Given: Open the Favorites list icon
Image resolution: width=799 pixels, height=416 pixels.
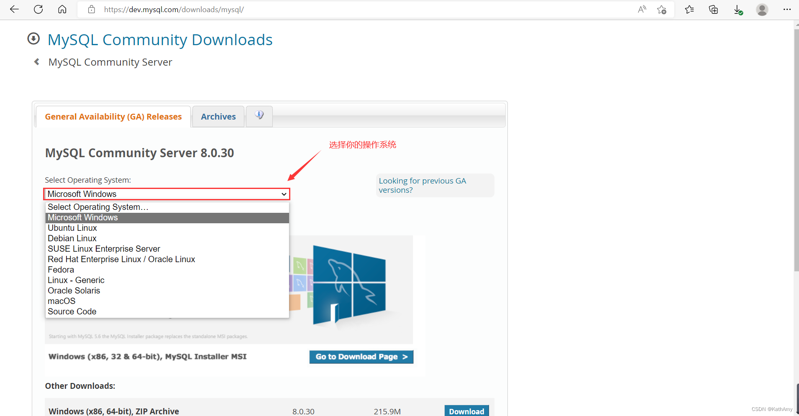Looking at the screenshot, I should pos(689,9).
